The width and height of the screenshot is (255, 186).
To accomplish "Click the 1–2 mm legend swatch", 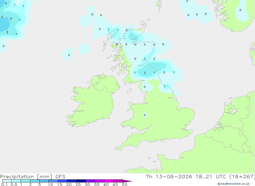I will pyautogui.click(x=25, y=181).
